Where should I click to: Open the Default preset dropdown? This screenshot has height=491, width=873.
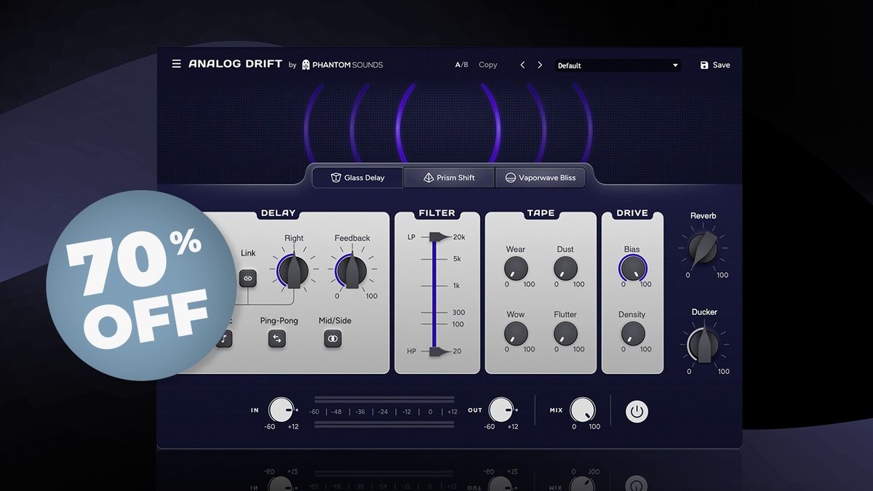[618, 65]
